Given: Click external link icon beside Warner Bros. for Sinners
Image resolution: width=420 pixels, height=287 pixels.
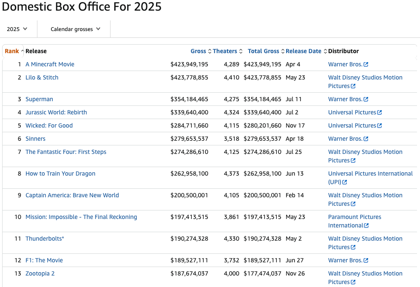Looking at the screenshot, I should click(366, 139).
